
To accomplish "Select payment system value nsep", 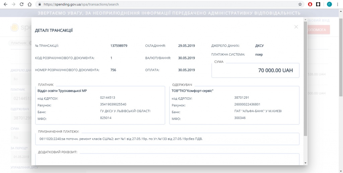I will 259,55.
